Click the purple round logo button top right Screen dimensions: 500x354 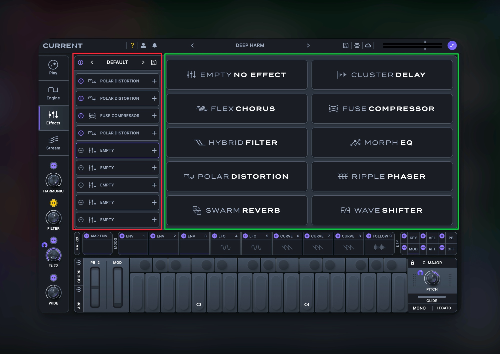click(452, 45)
